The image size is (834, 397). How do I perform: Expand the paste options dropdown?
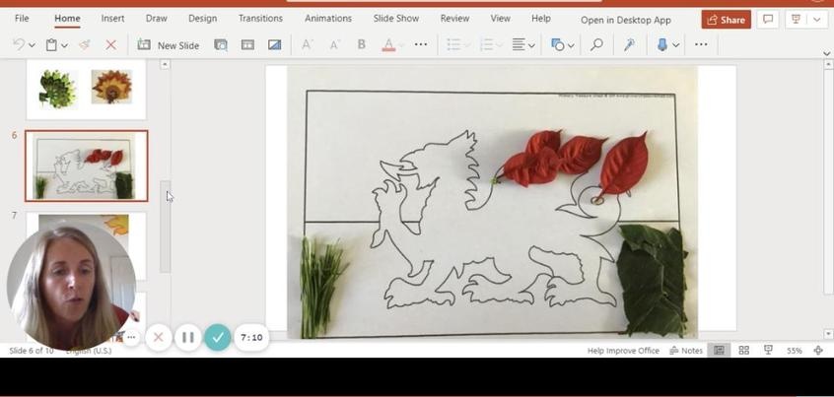click(65, 45)
